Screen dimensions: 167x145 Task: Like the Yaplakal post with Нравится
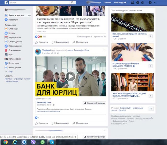coord(41,123)
